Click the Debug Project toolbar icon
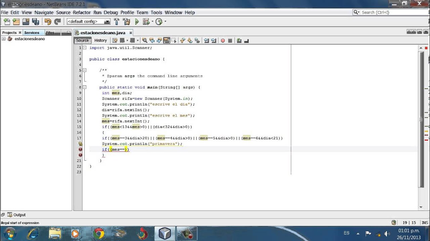The height and width of the screenshot is (241, 430). 146,22
